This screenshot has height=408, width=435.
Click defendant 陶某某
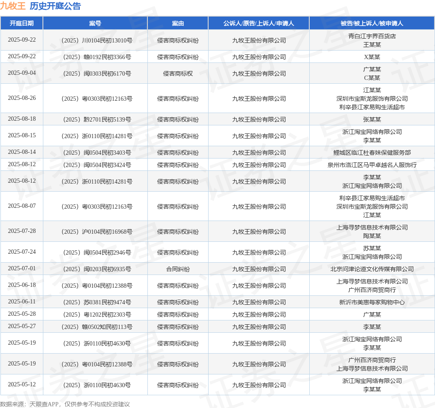pyautogui.click(x=372, y=235)
